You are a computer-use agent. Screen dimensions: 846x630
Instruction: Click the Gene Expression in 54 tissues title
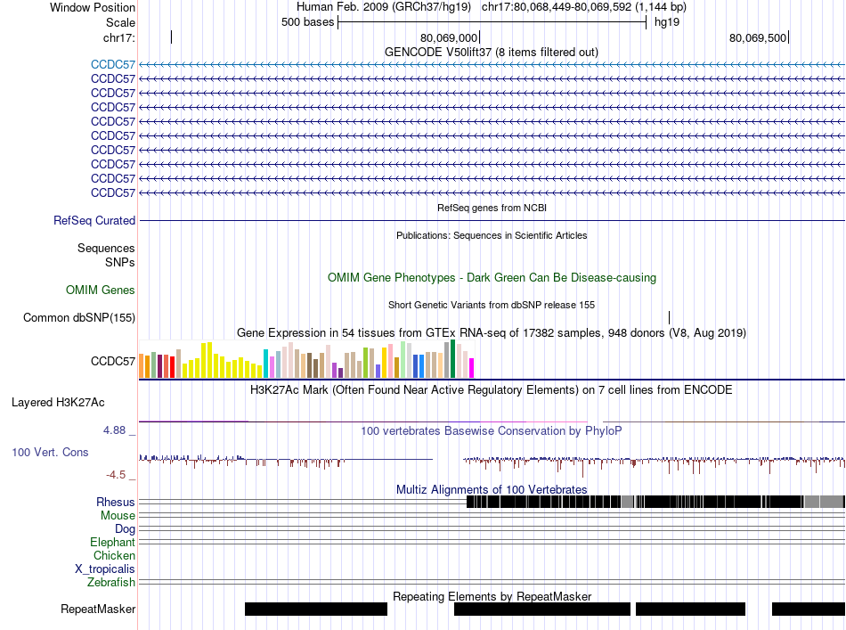click(x=492, y=333)
